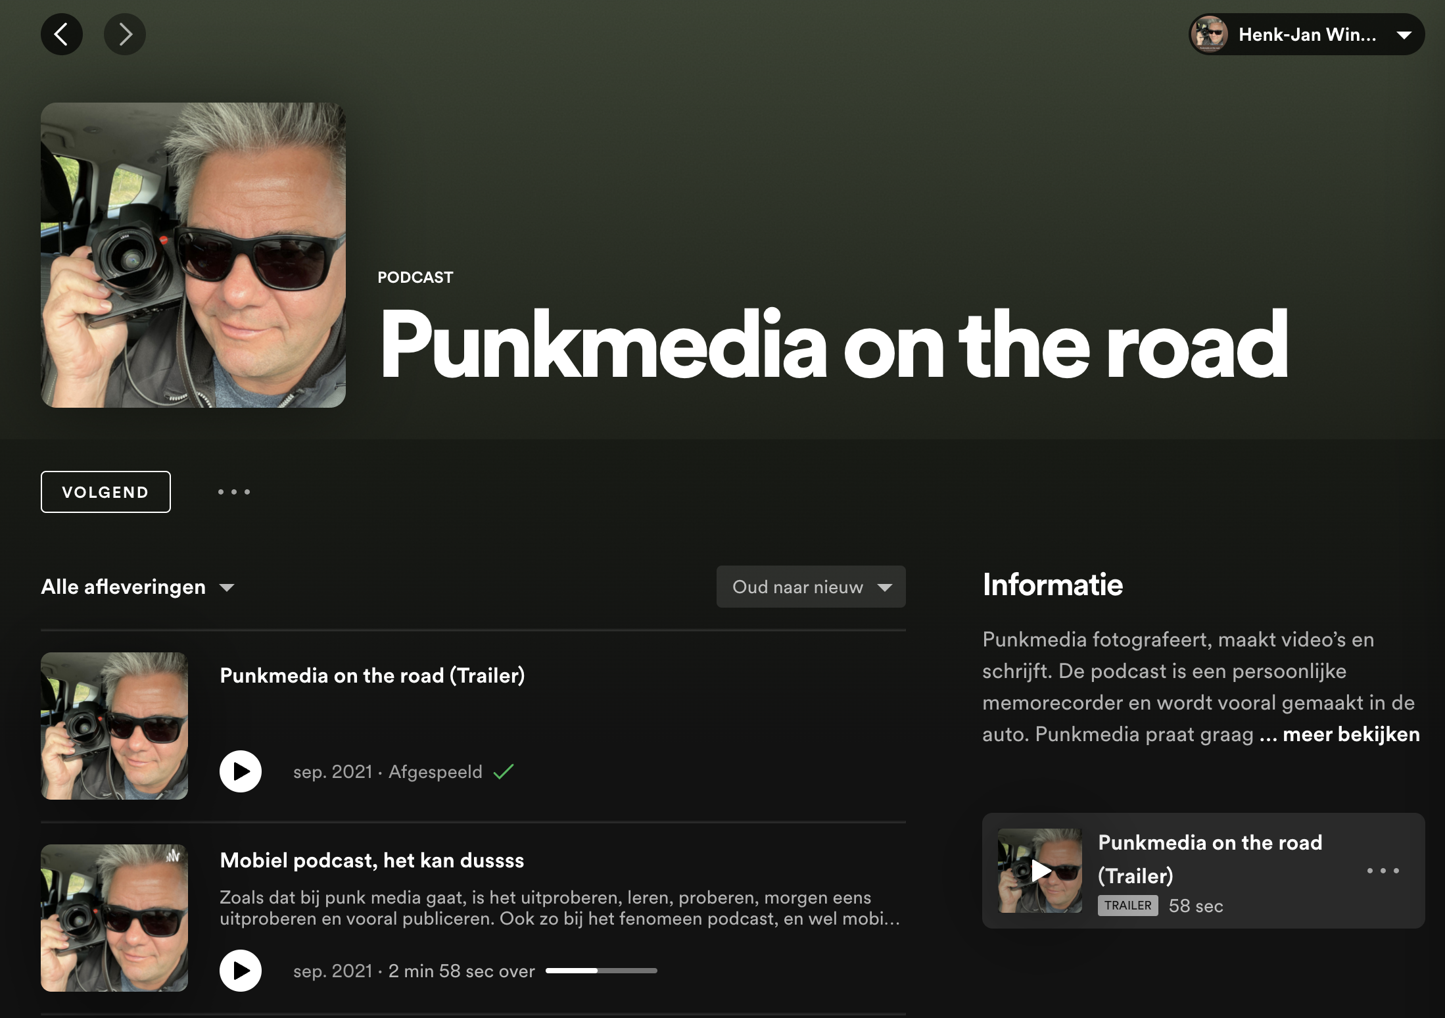Viewport: 1445px width, 1018px height.
Task: Click the Informatie heading
Action: click(1053, 585)
